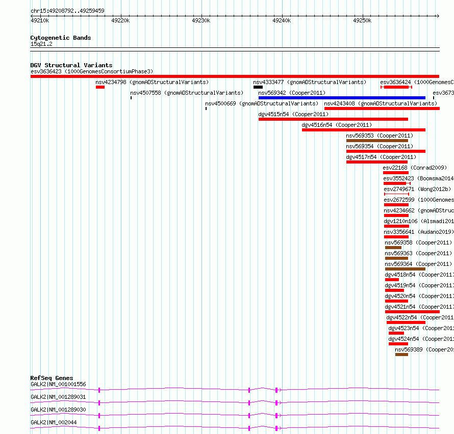This screenshot has width=454, height=434.
Task: Click the red esv3636424 variant bar
Action: 396,87
